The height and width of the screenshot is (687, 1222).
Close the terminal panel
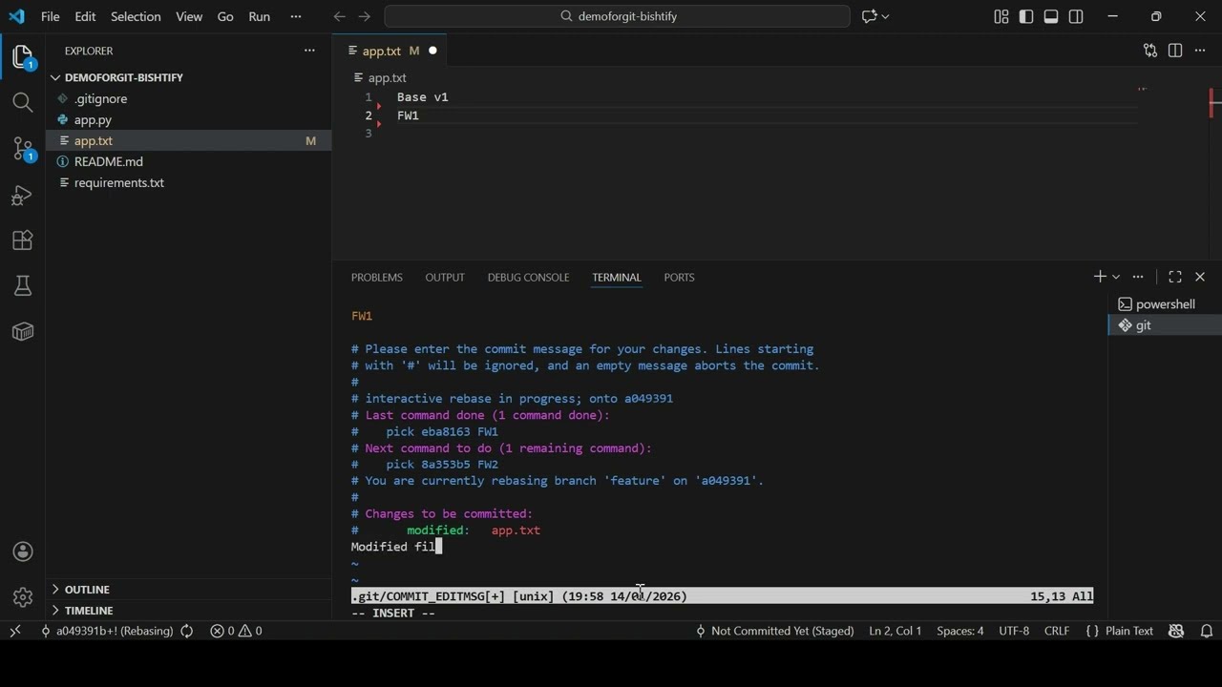(x=1200, y=277)
